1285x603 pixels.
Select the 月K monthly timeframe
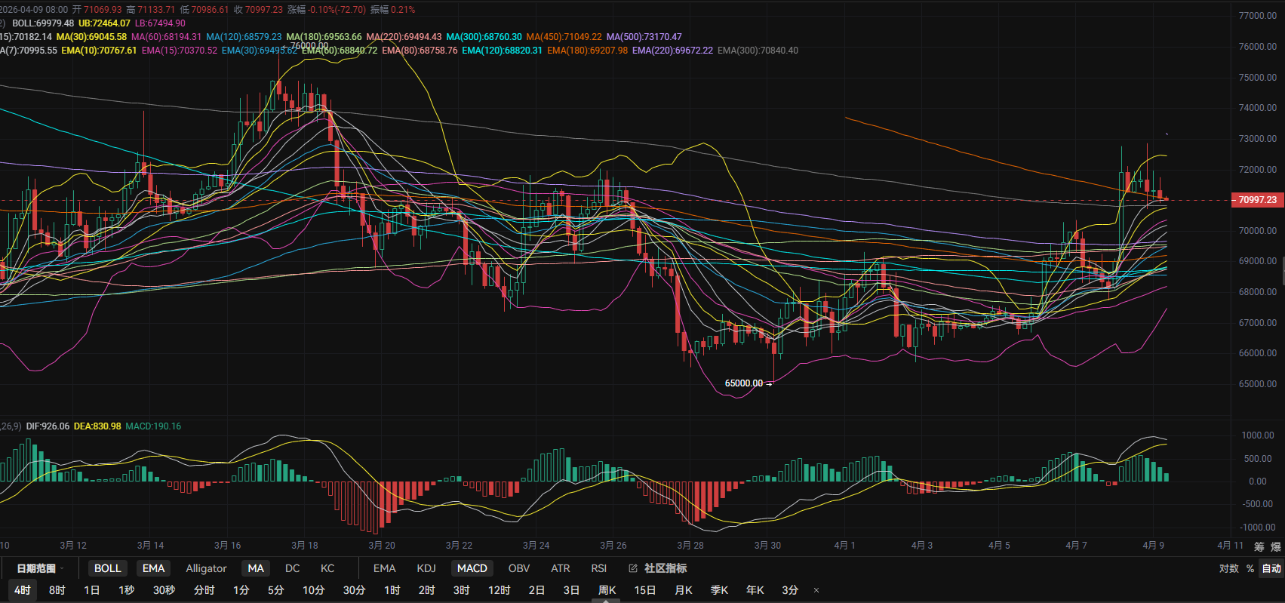coord(683,590)
